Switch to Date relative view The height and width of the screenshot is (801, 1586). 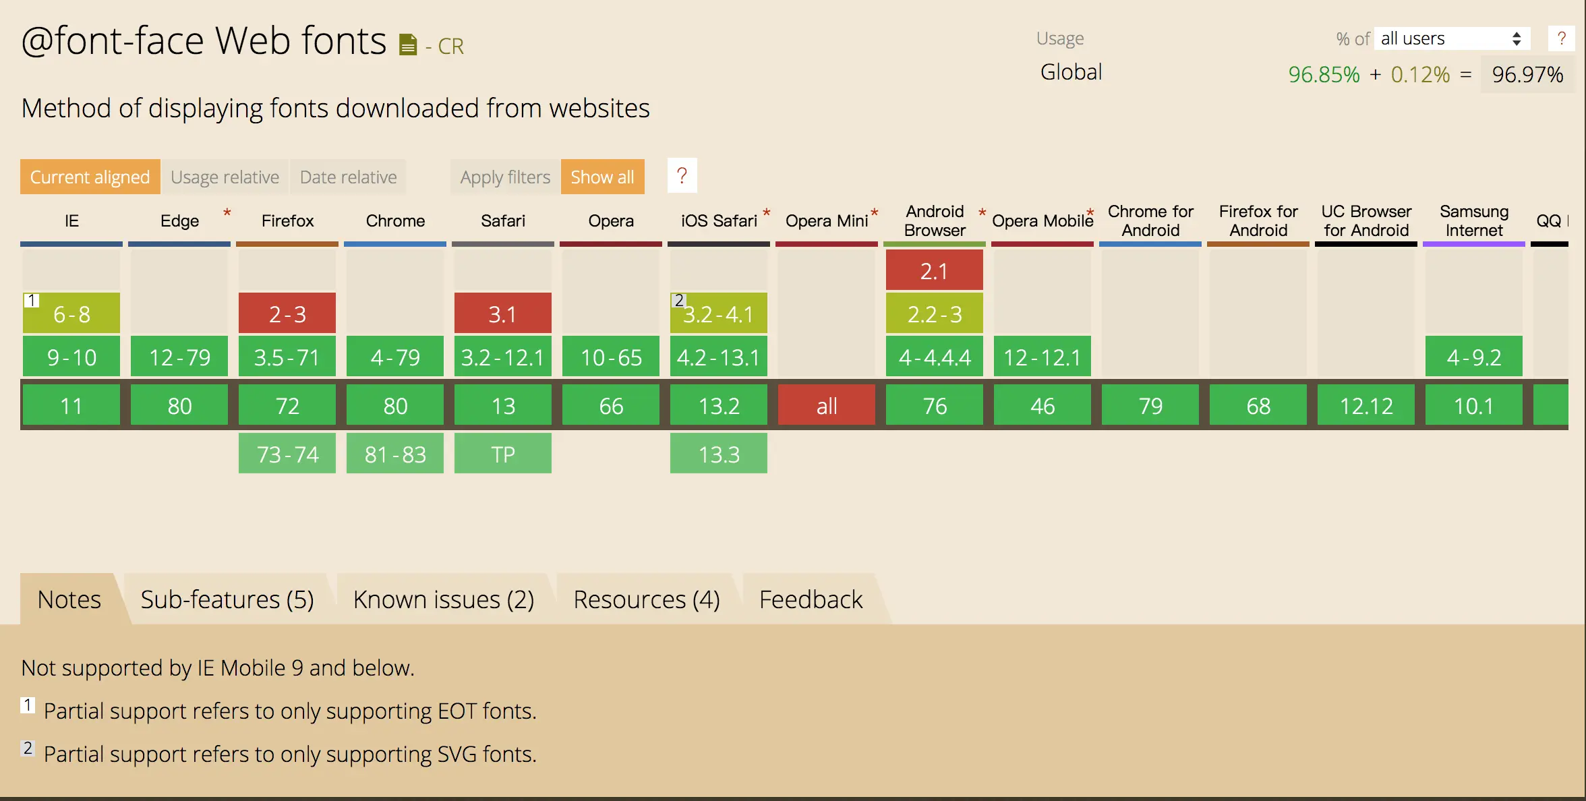click(x=348, y=177)
